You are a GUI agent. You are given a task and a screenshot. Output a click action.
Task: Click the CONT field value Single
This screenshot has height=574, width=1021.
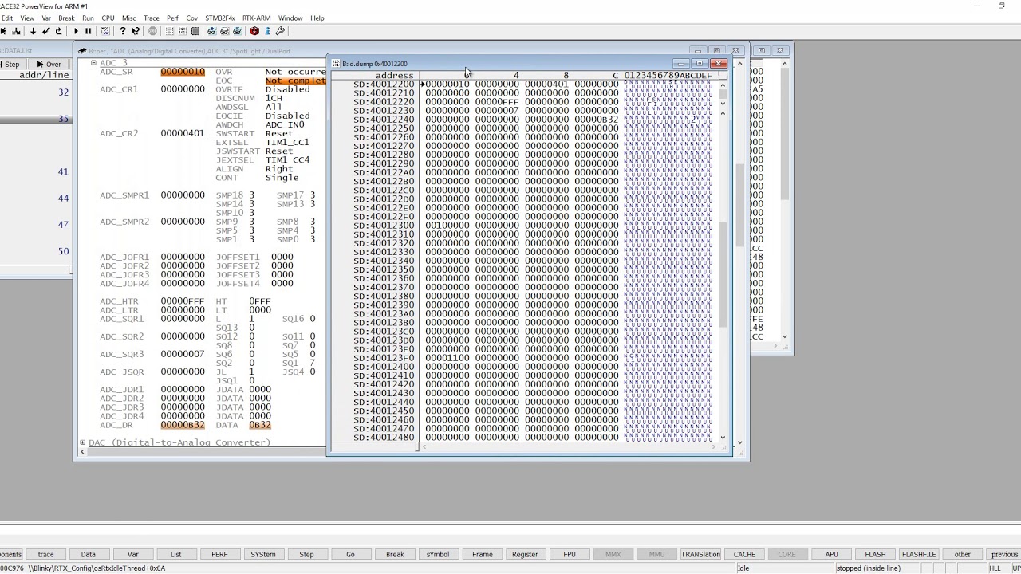(282, 177)
